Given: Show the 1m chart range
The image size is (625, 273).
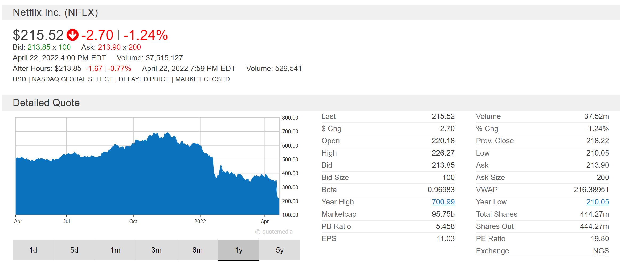Looking at the screenshot, I should (115, 250).
